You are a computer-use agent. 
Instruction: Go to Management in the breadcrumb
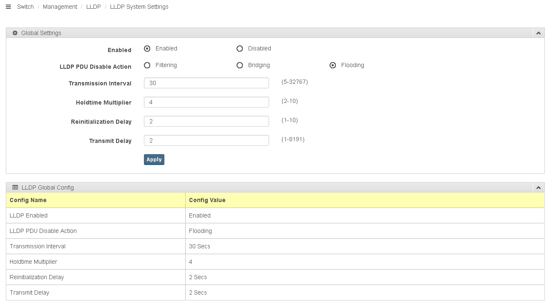click(x=60, y=7)
